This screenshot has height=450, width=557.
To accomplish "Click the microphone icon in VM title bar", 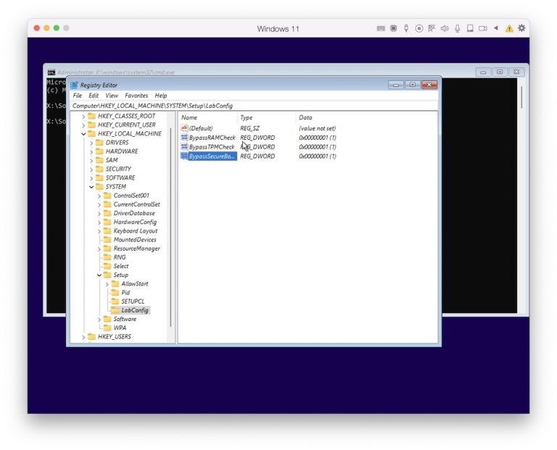I will [458, 28].
